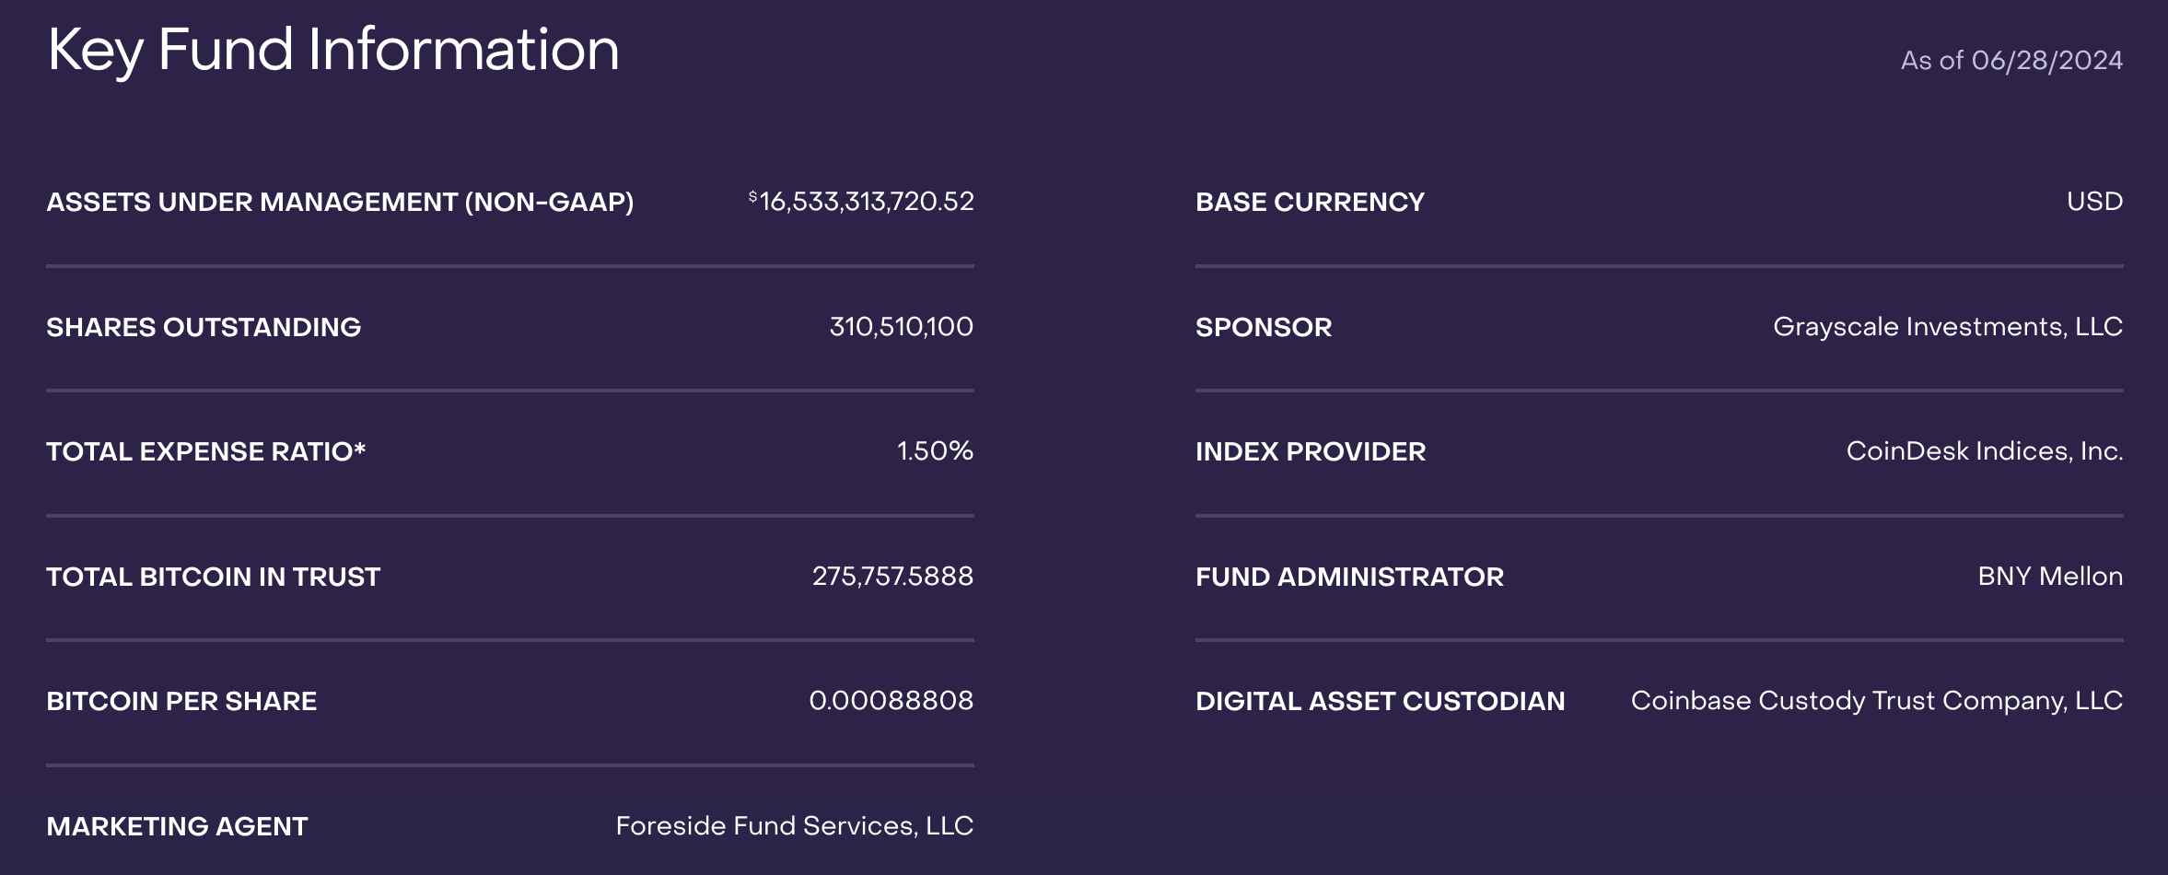Click Grayscale Investments, LLC sponsor name
The width and height of the screenshot is (2168, 875).
click(1947, 327)
